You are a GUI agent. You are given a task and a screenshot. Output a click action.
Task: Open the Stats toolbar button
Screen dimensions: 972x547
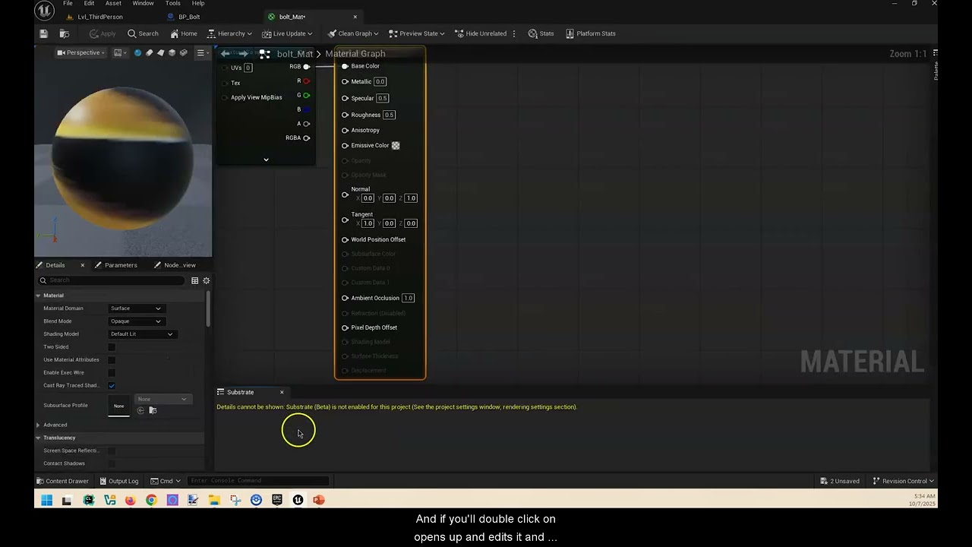point(541,33)
